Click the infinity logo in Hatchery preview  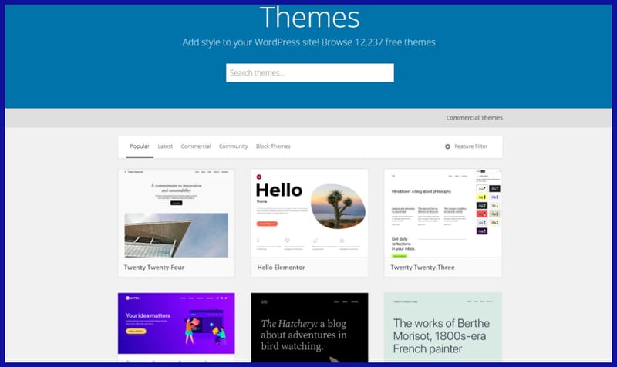(x=264, y=301)
